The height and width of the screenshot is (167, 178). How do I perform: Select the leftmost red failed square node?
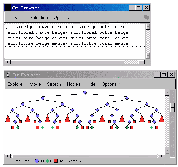click(x=13, y=128)
